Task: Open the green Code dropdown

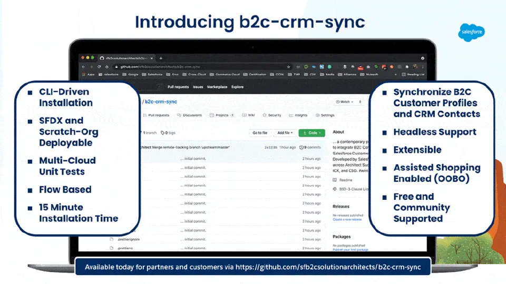Action: pos(312,133)
